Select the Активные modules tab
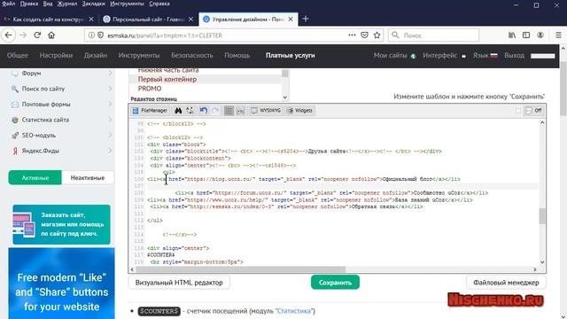 [x=35, y=177]
